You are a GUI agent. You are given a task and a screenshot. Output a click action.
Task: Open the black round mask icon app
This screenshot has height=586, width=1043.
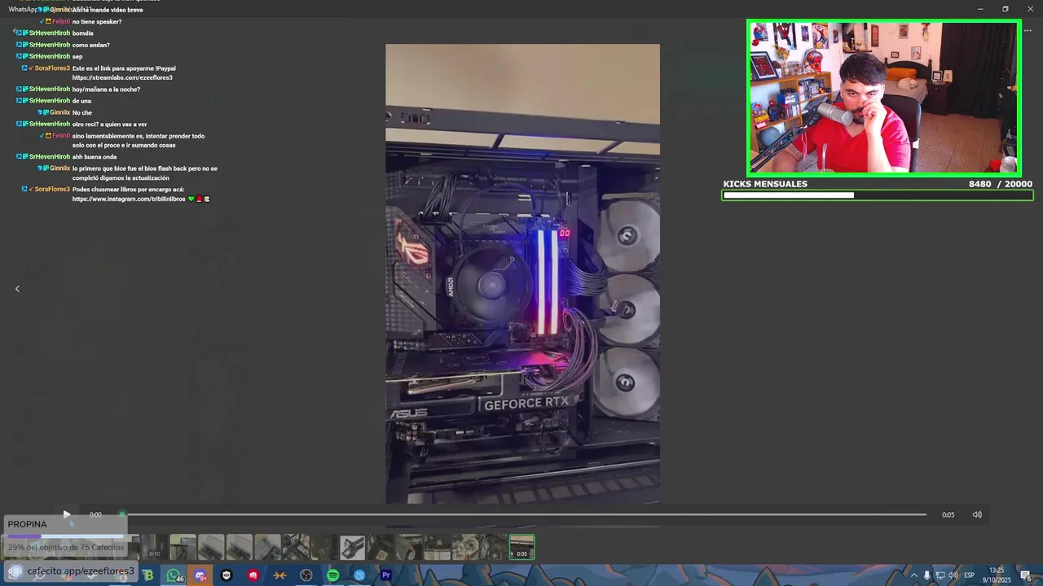227,575
